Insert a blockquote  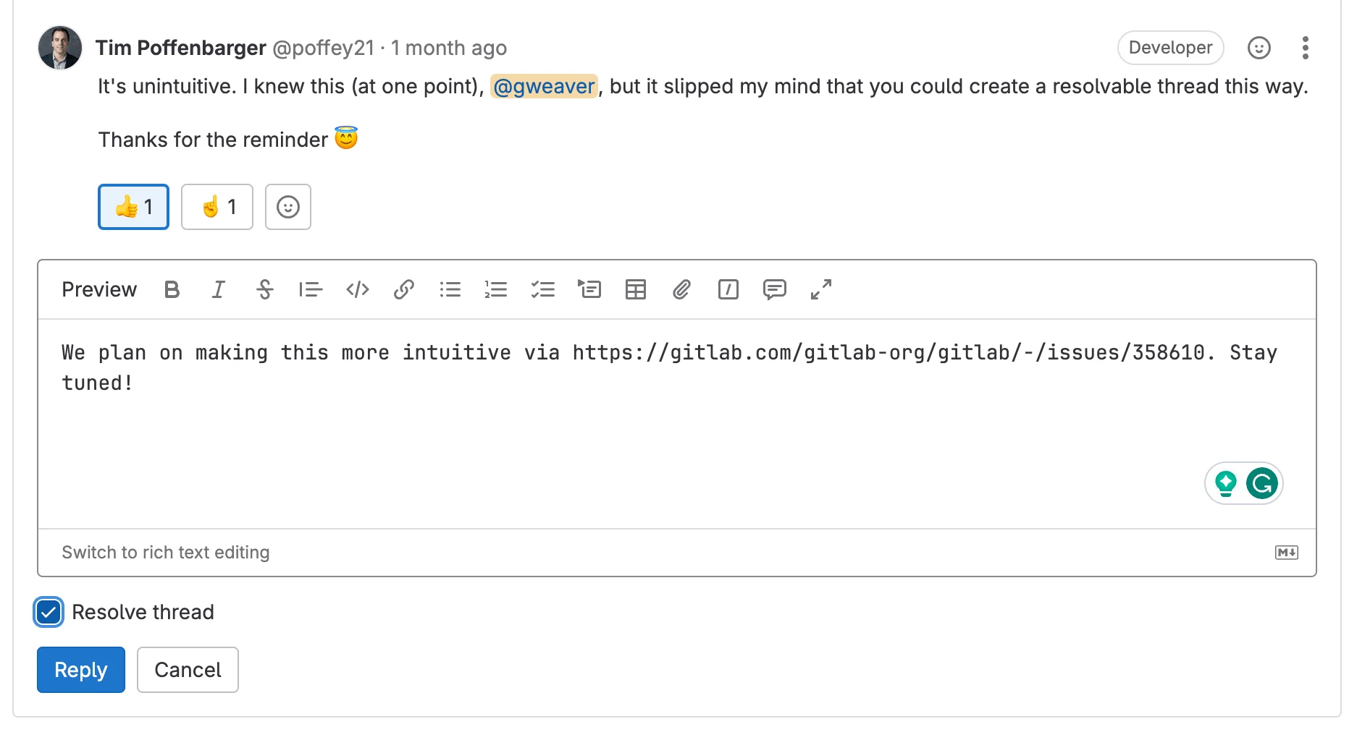pyautogui.click(x=311, y=289)
